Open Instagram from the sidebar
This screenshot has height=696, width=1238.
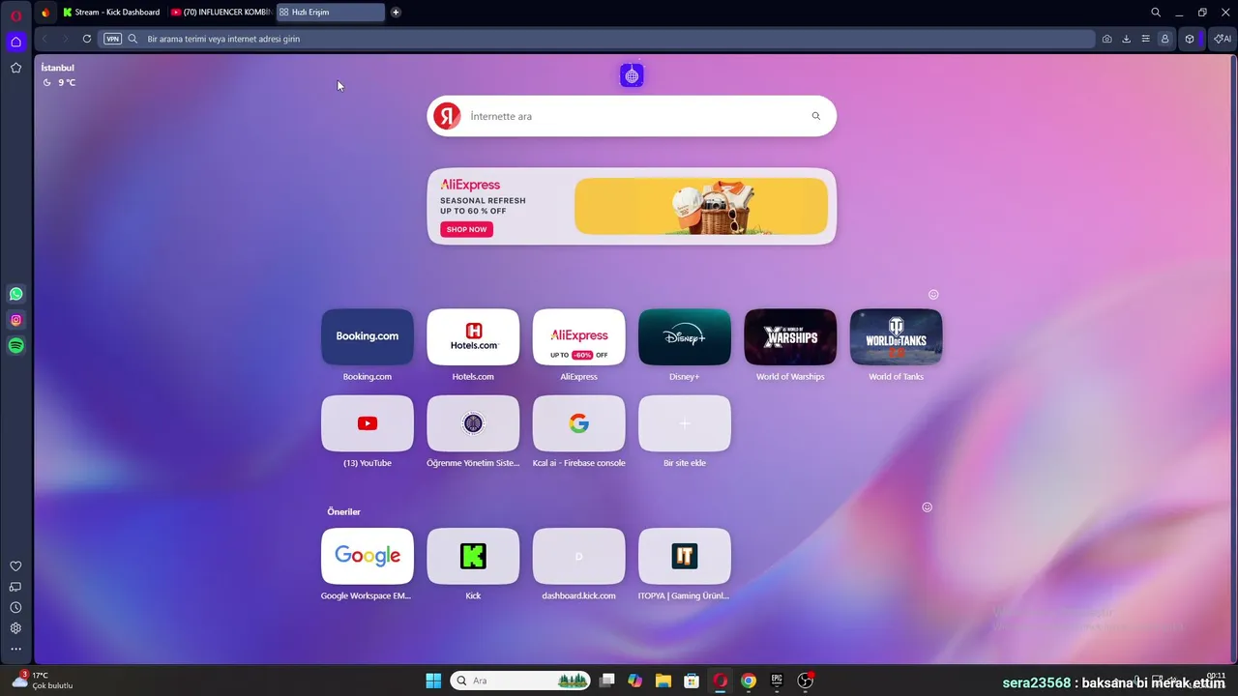15,320
